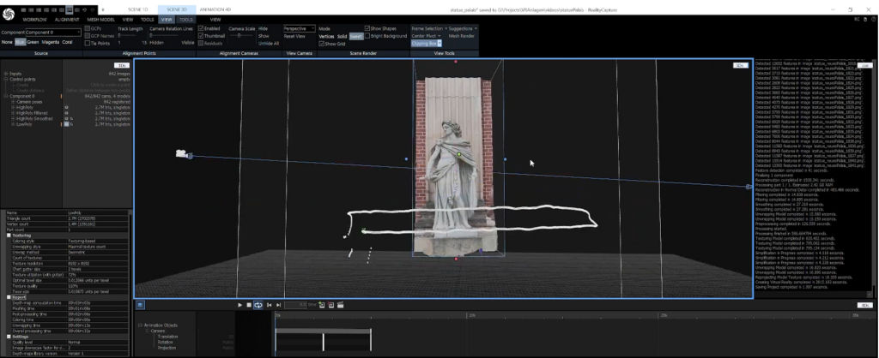
Task: Collapse the Control points tree node
Action: [6, 80]
